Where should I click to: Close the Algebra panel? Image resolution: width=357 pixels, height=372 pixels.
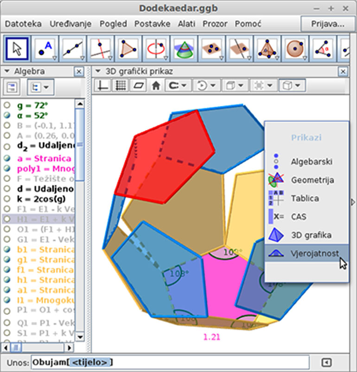click(79, 72)
